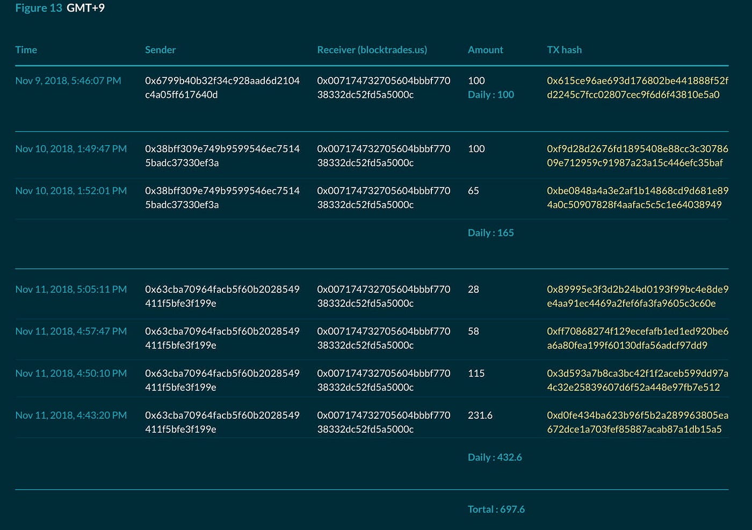Click the amount 231.6
Image resolution: width=752 pixels, height=530 pixels.
click(x=480, y=415)
